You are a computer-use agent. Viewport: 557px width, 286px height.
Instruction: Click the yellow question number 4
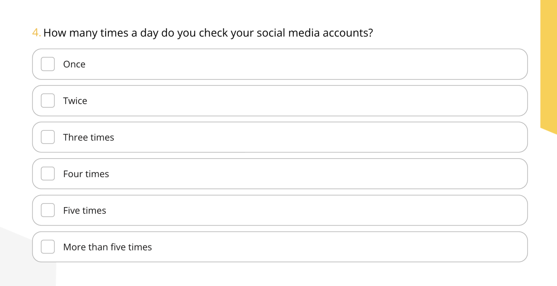[x=36, y=33]
